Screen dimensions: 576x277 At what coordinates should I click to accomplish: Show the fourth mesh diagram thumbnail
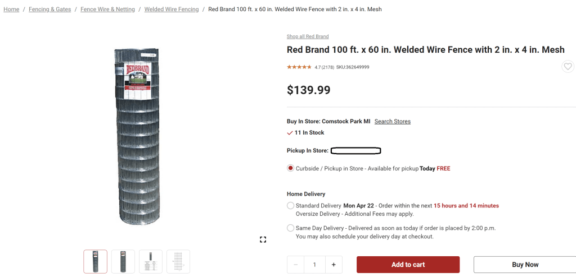[x=178, y=261]
